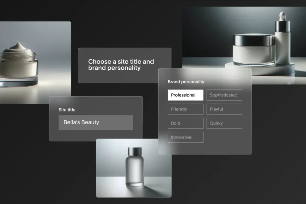Image resolution: width=306 pixels, height=204 pixels.
Task: Select the Friendly brand personality
Action: (185, 109)
